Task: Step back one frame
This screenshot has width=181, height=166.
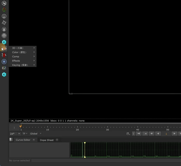Action: coord(151,134)
